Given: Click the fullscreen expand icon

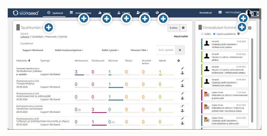Looking at the screenshot, I should pos(255,14).
